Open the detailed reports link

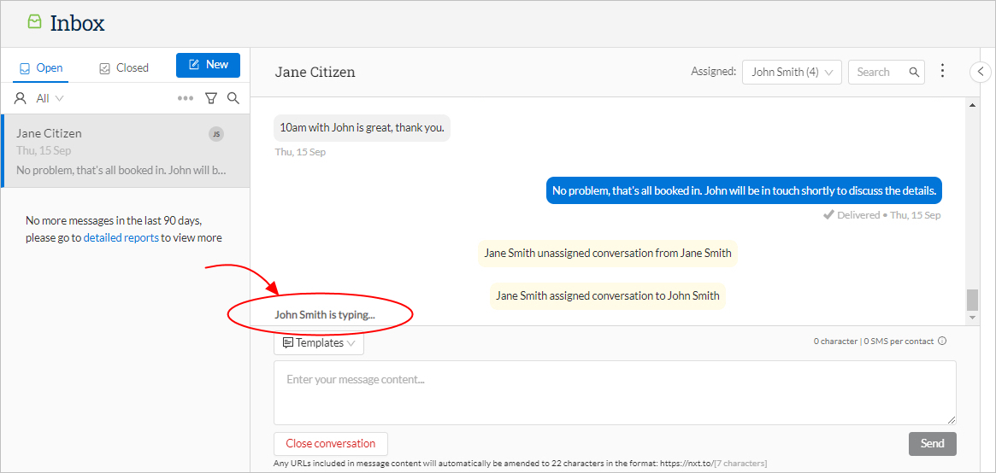[x=121, y=238]
